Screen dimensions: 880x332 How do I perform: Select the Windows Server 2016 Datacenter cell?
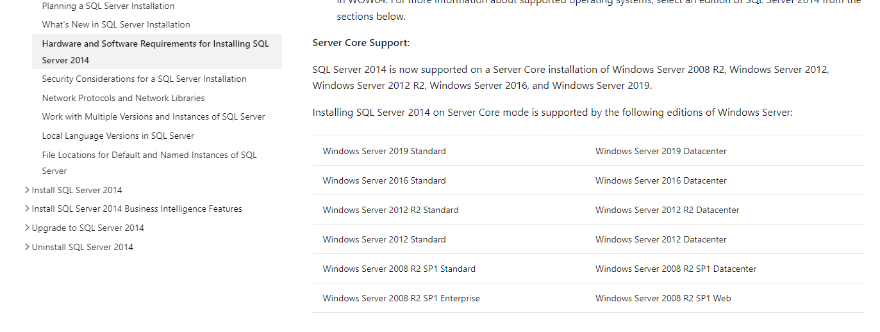pos(661,180)
